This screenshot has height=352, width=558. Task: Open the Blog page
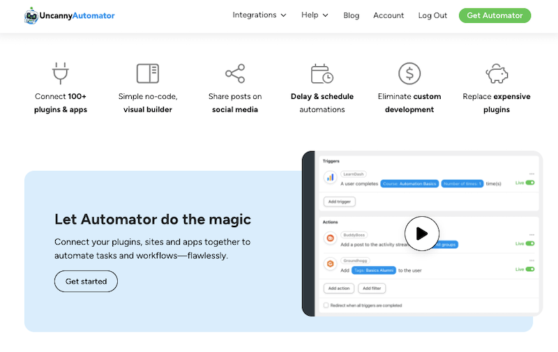[352, 15]
